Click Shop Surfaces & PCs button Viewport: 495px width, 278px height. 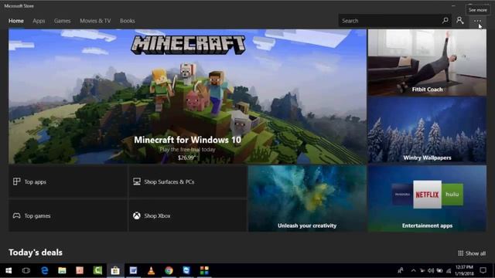(x=188, y=182)
